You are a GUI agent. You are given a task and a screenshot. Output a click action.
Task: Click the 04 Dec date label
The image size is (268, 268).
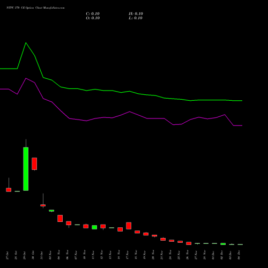click(x=239, y=255)
